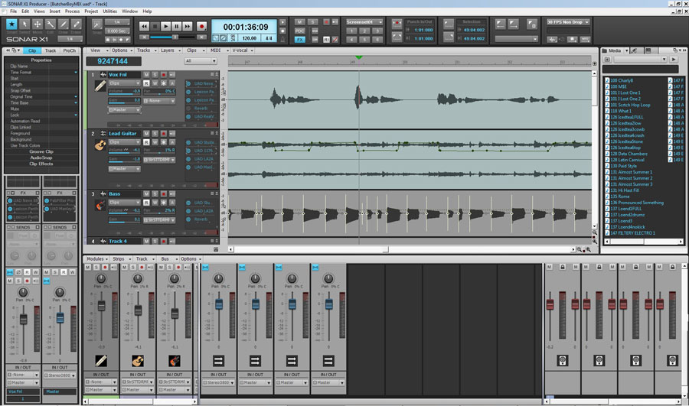The height and width of the screenshot is (406, 689).
Task: Open the Process menu
Action: [x=72, y=11]
